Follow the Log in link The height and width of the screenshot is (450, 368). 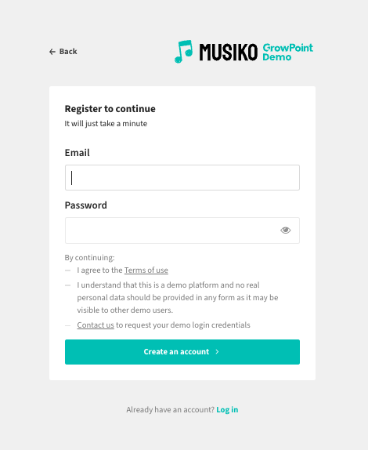[227, 409]
